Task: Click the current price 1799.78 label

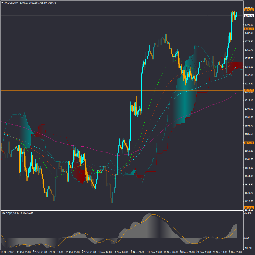Action: 249,16
